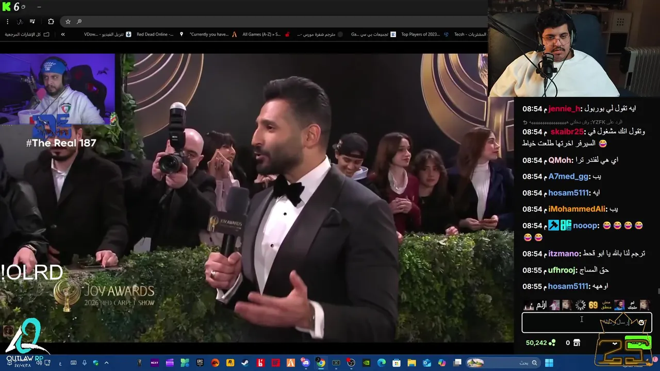660x371 pixels.
Task: Switch to OBS Studio on the taskbar
Action: (351, 363)
